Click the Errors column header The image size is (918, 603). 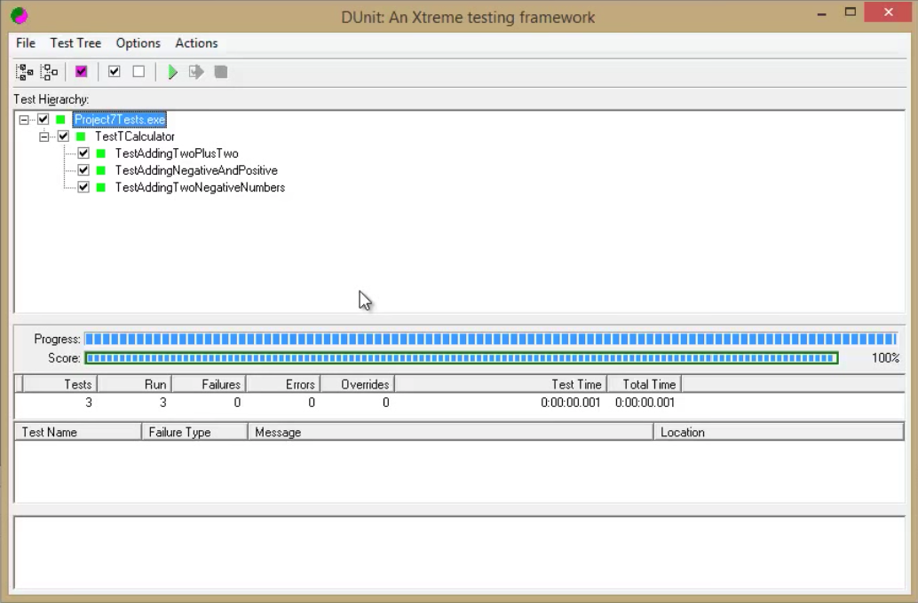point(283,384)
